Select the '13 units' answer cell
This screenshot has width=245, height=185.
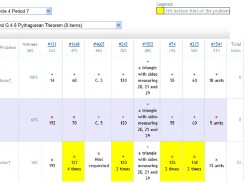216,161
